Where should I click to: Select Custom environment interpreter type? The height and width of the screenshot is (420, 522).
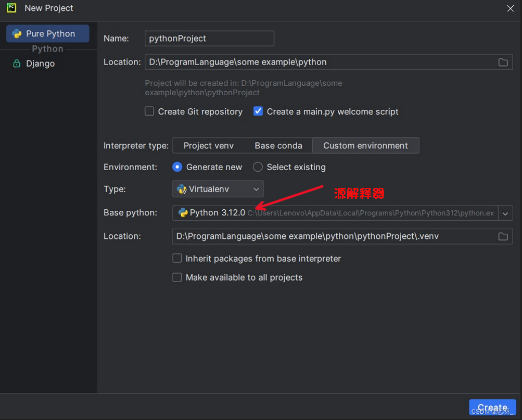(365, 145)
